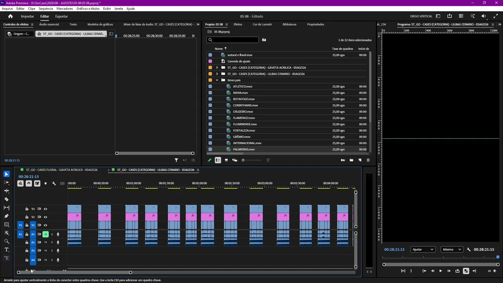Solo audio track A2
This screenshot has height=283, width=503.
click(52, 243)
